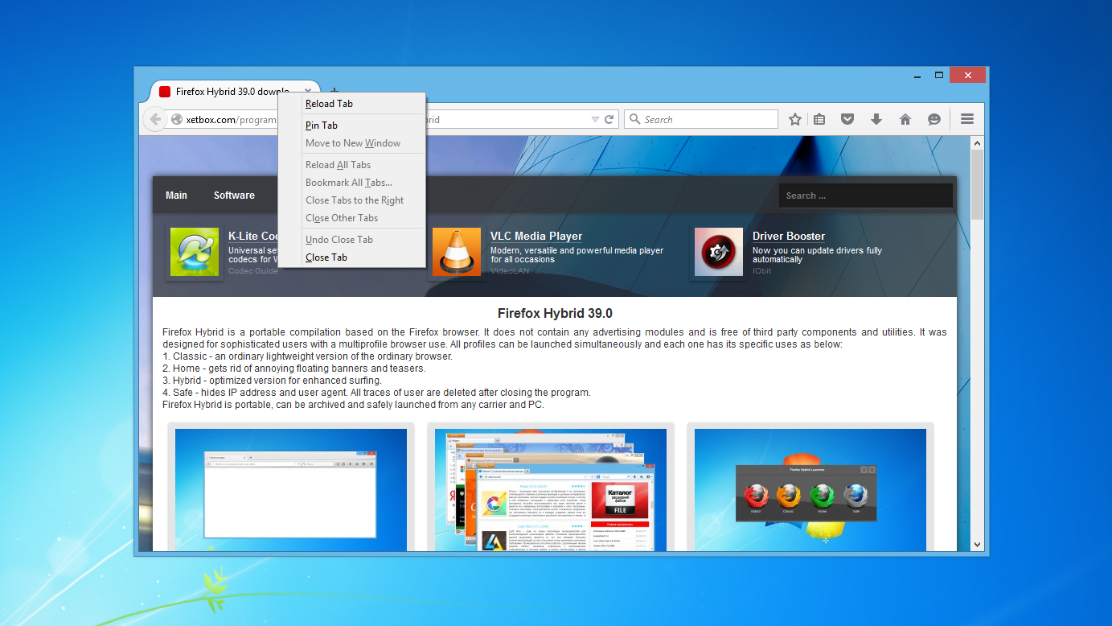Expand the address bar history dropdown
The height and width of the screenshot is (626, 1112).
tap(595, 119)
